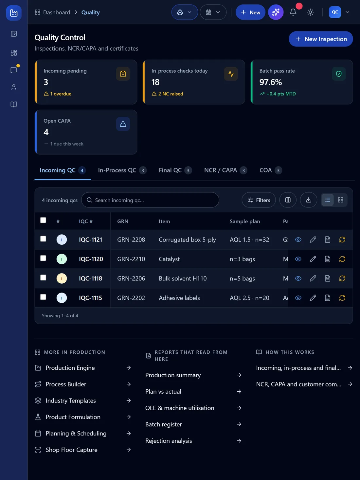This screenshot has height=480, width=360.
Task: Go to Dashboard breadcrumb
Action: click(x=52, y=12)
